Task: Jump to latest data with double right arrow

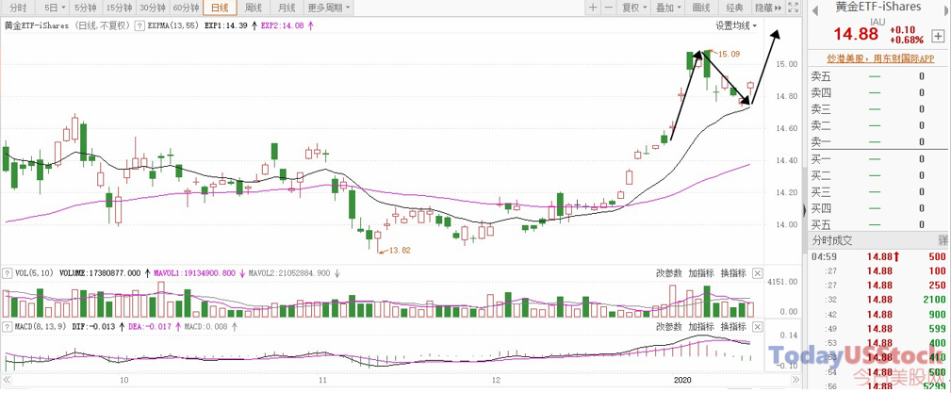Action: (x=795, y=380)
